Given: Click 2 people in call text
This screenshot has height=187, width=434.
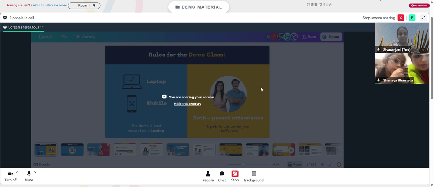Looking at the screenshot, I should (x=22, y=18).
